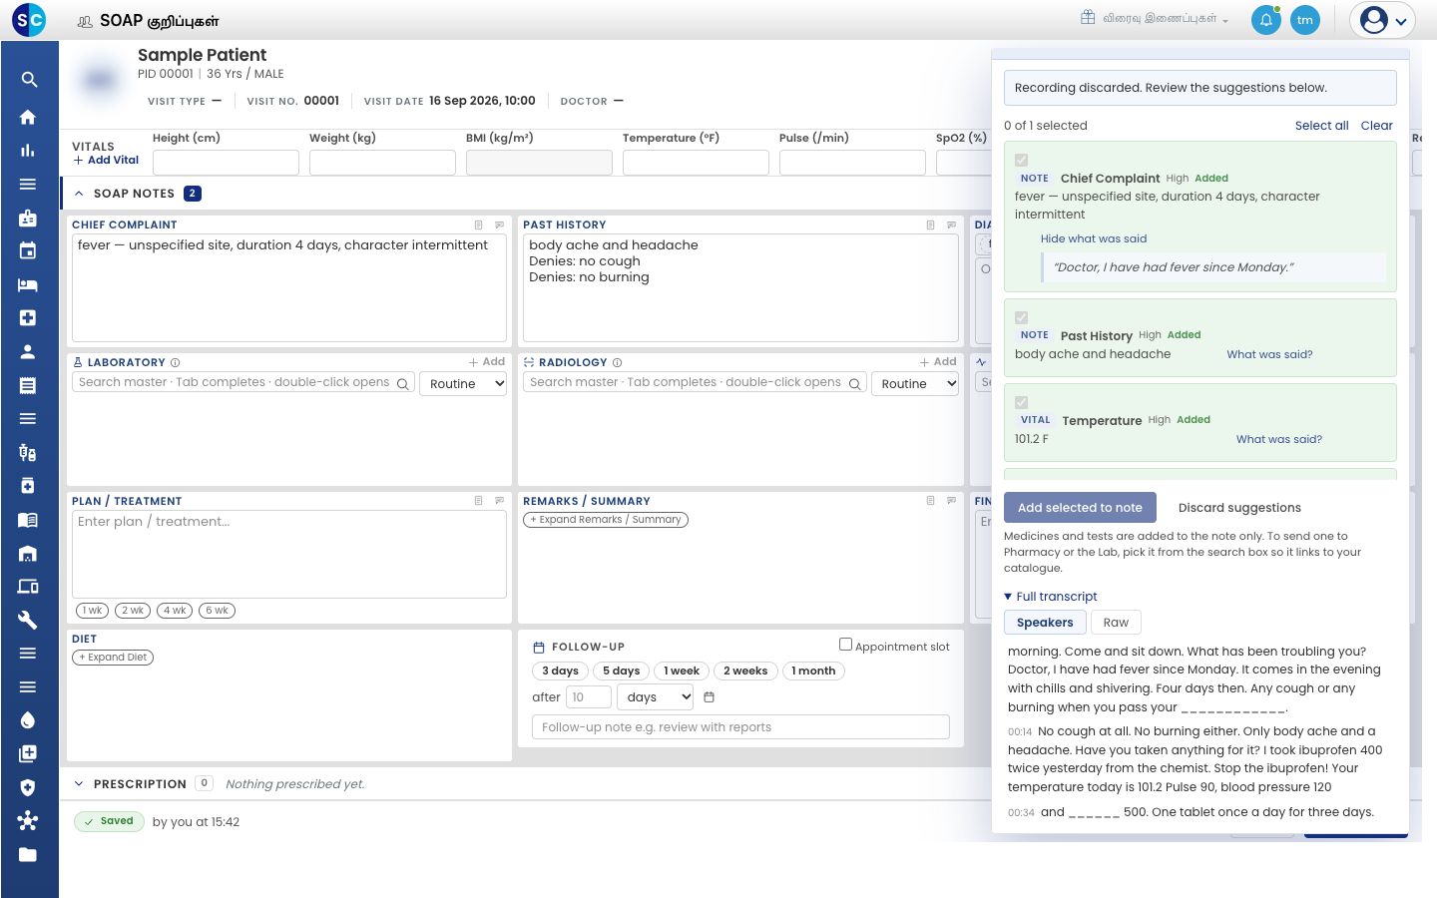This screenshot has height=898, width=1437.
Task: Click Add Vital
Action: pyautogui.click(x=106, y=161)
